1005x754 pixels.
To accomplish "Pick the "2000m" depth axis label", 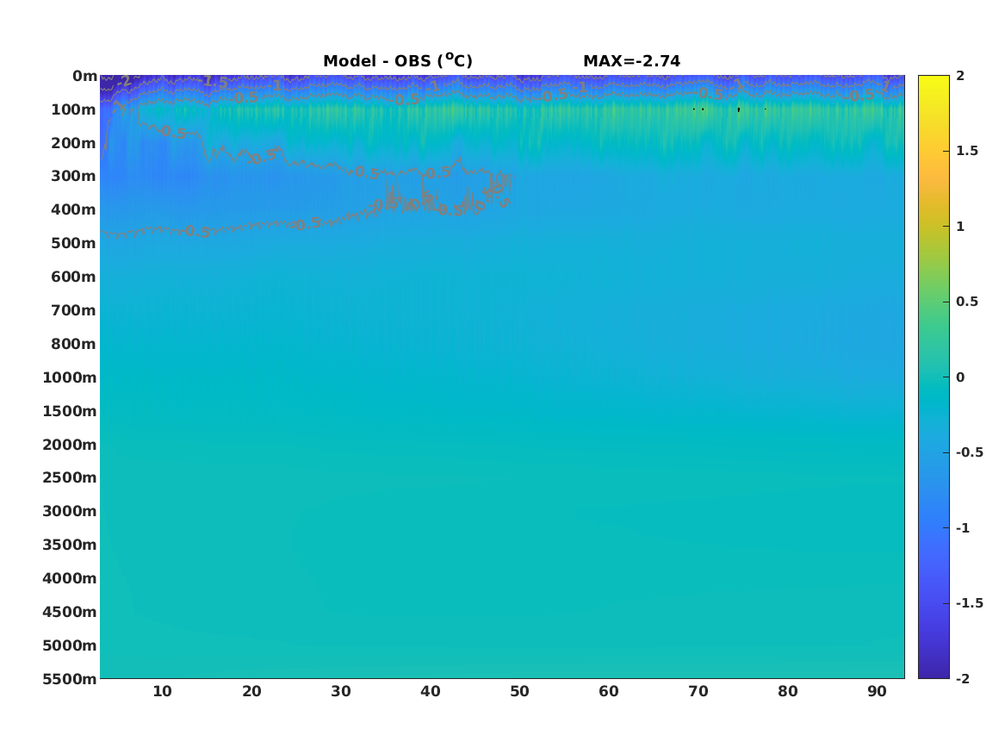I will (70, 445).
